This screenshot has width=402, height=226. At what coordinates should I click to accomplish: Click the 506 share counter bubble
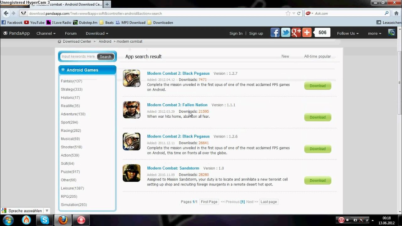(322, 33)
